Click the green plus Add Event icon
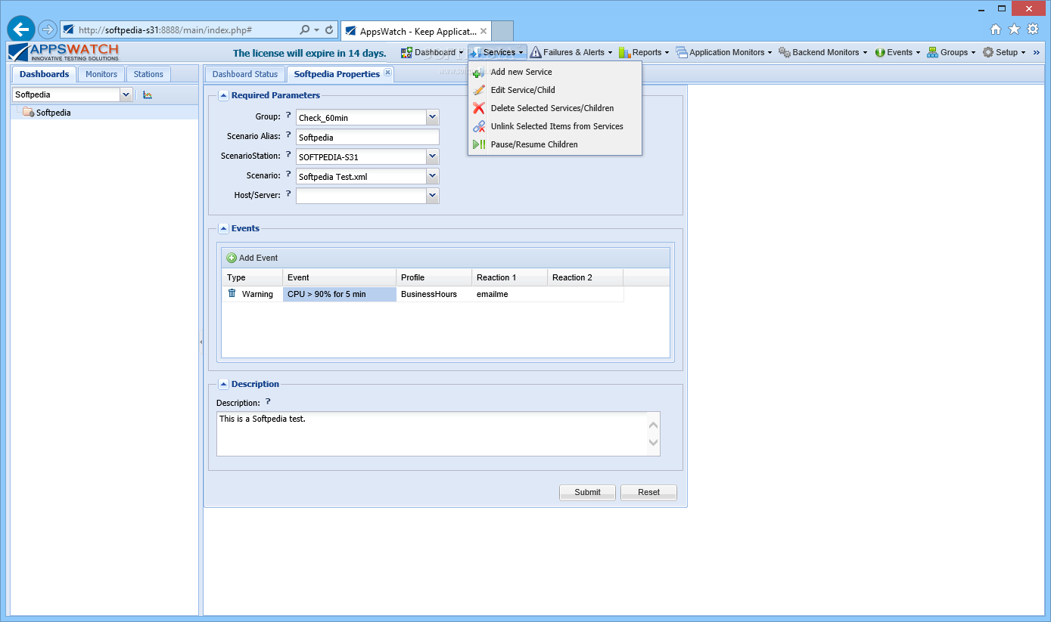Screen dimensions: 1051x622 [232, 258]
